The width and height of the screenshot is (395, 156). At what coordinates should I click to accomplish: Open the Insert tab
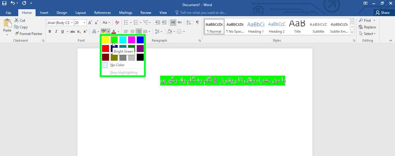pyautogui.click(x=44, y=13)
